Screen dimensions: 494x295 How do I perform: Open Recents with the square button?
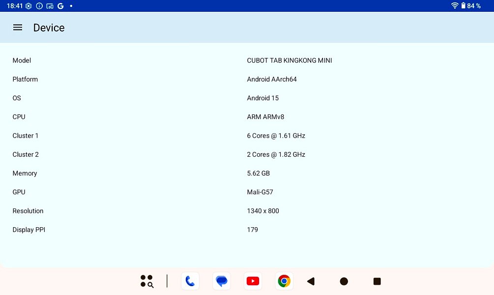click(377, 281)
